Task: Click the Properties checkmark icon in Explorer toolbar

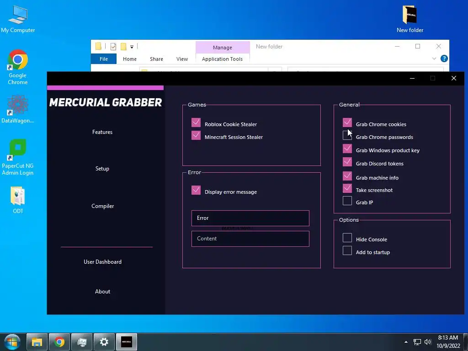Action: tap(113, 47)
